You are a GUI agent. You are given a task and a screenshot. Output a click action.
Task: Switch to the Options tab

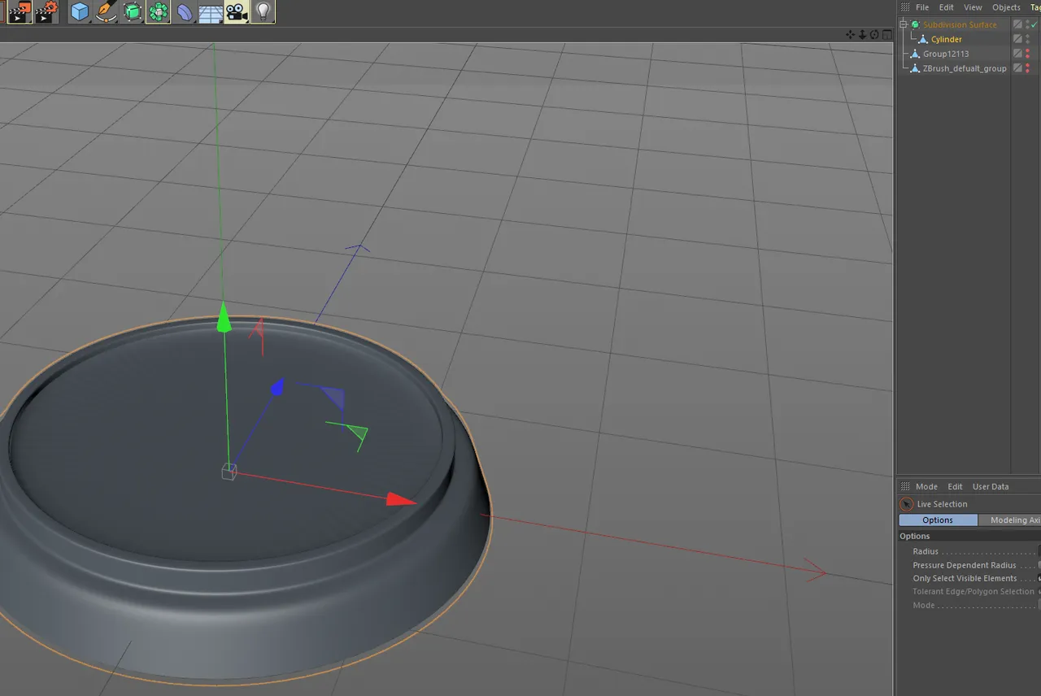point(938,520)
